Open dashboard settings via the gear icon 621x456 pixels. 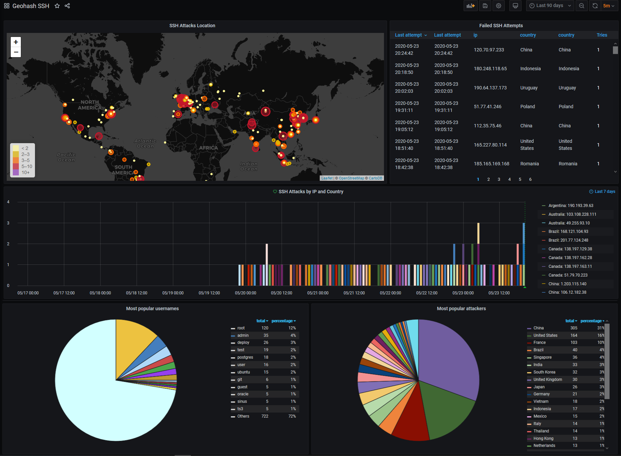499,6
